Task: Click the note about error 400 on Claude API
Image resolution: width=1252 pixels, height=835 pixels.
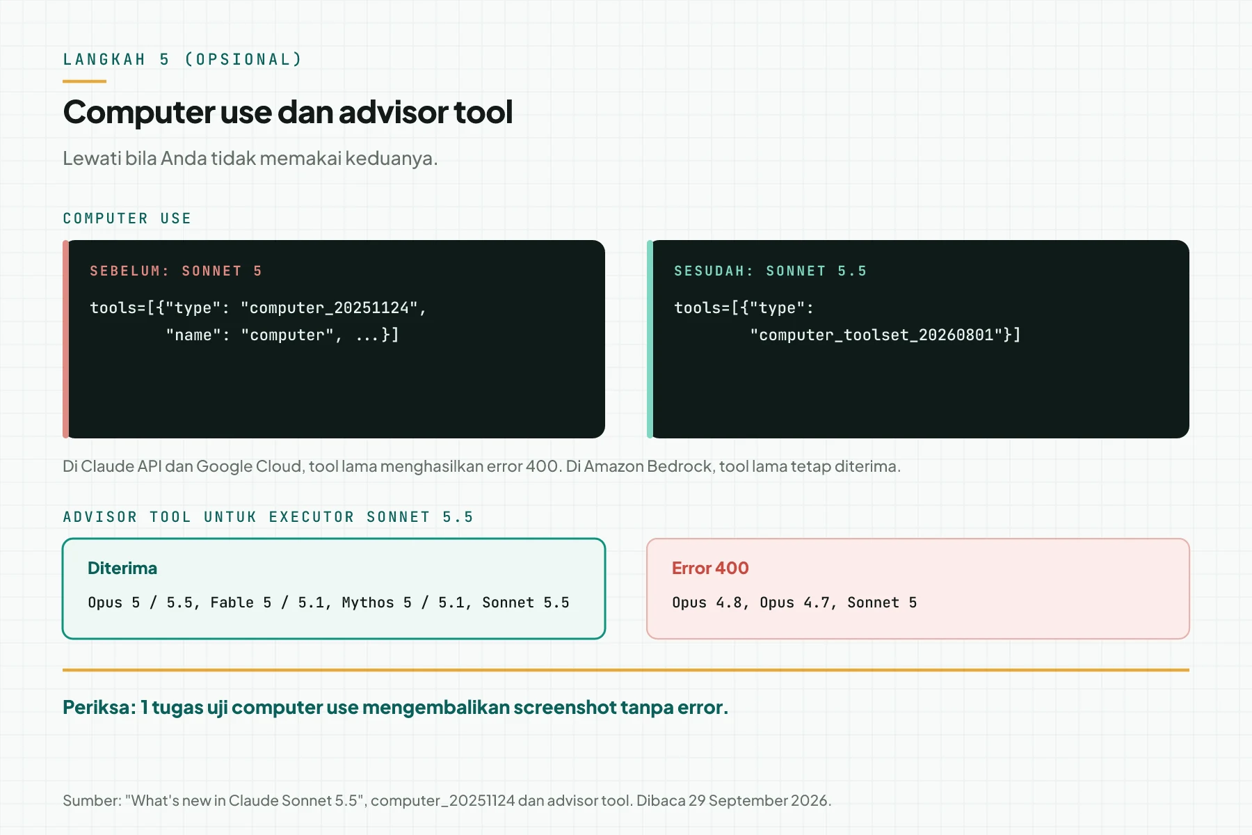Action: [481, 466]
